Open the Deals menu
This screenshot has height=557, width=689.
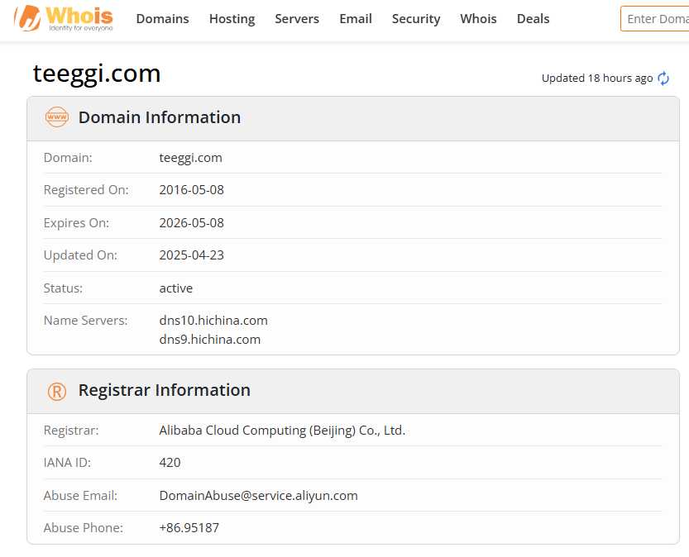(x=533, y=18)
